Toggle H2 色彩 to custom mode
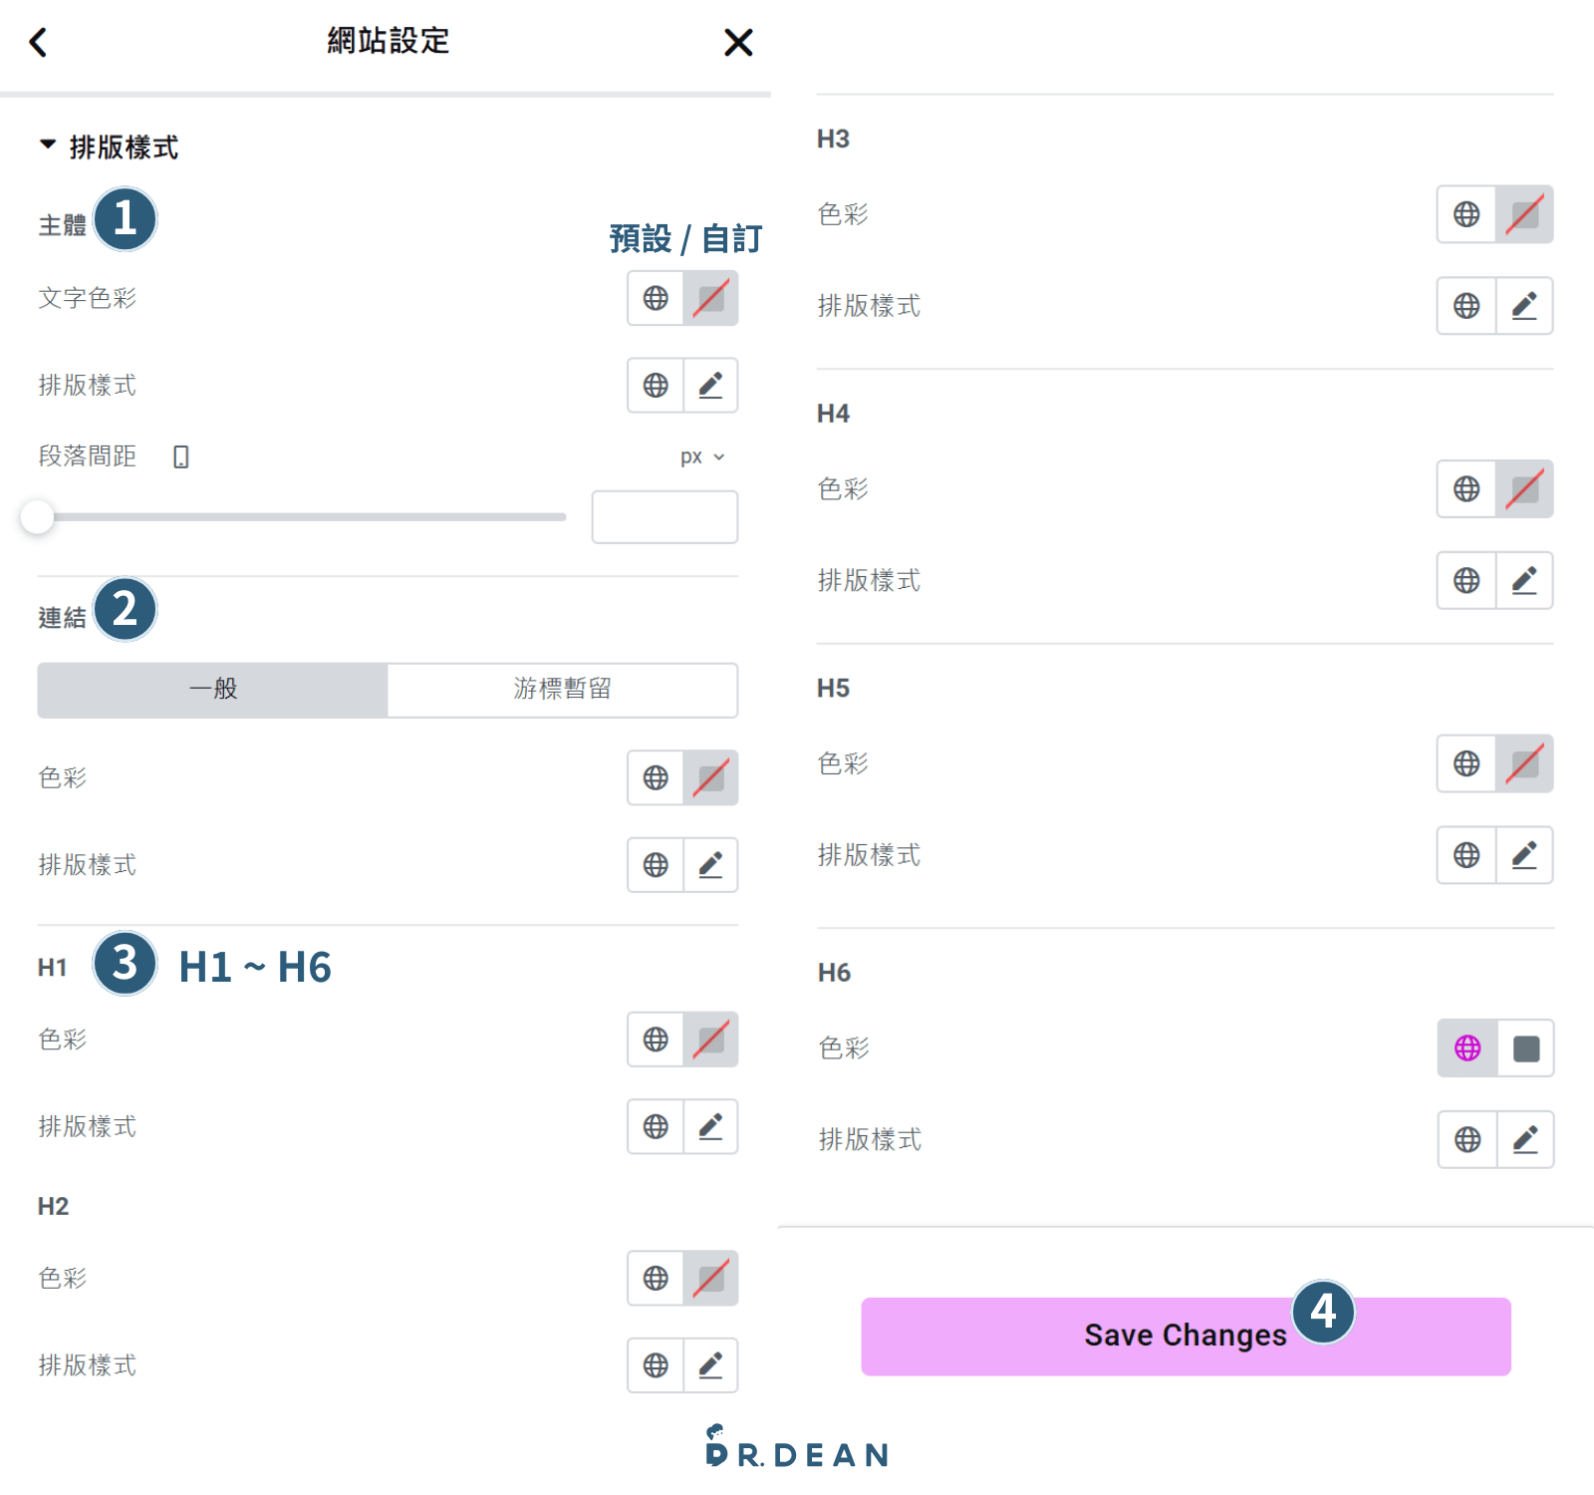This screenshot has width=1594, height=1495. [x=710, y=1279]
